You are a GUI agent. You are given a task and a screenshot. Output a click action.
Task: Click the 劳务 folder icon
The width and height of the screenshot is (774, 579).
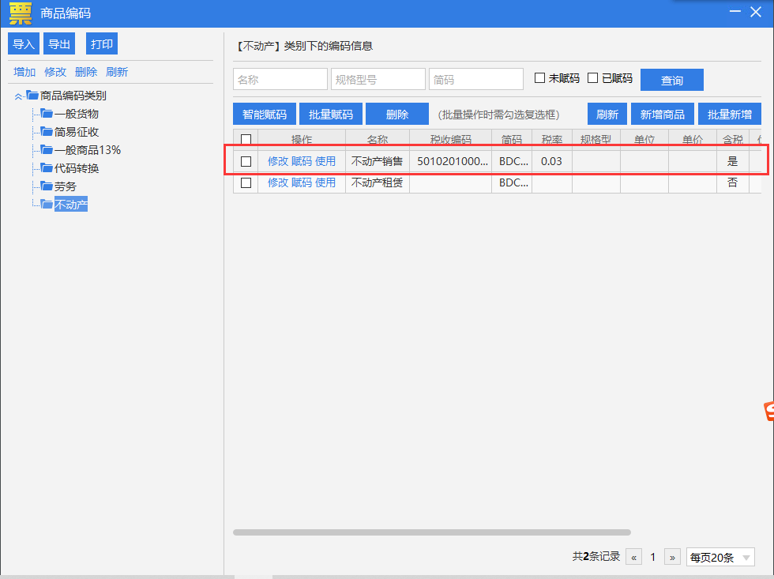(47, 186)
